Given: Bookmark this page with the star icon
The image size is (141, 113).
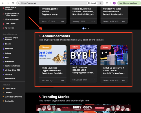Looking at the screenshot, I should tap(100, 3).
